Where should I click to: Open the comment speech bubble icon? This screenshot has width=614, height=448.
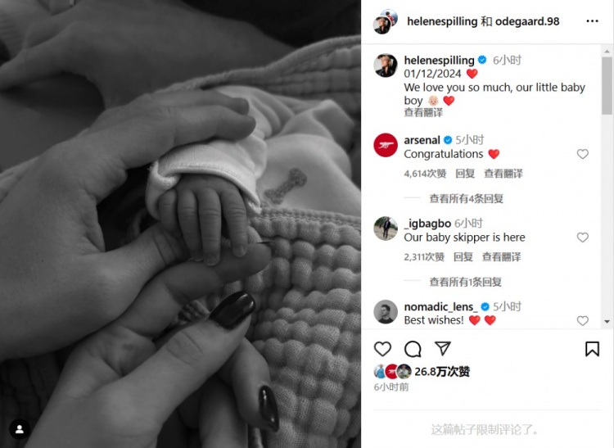pos(413,349)
